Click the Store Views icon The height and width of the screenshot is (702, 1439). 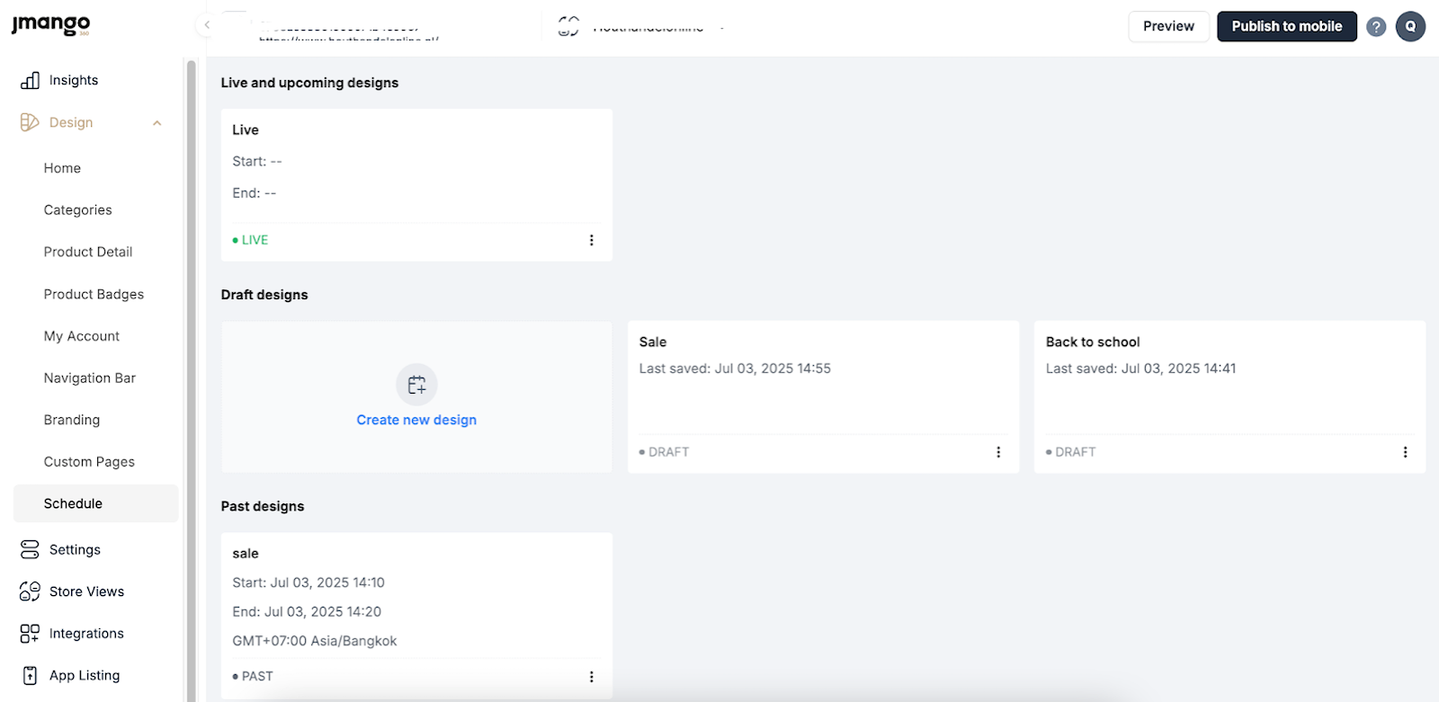(x=30, y=591)
